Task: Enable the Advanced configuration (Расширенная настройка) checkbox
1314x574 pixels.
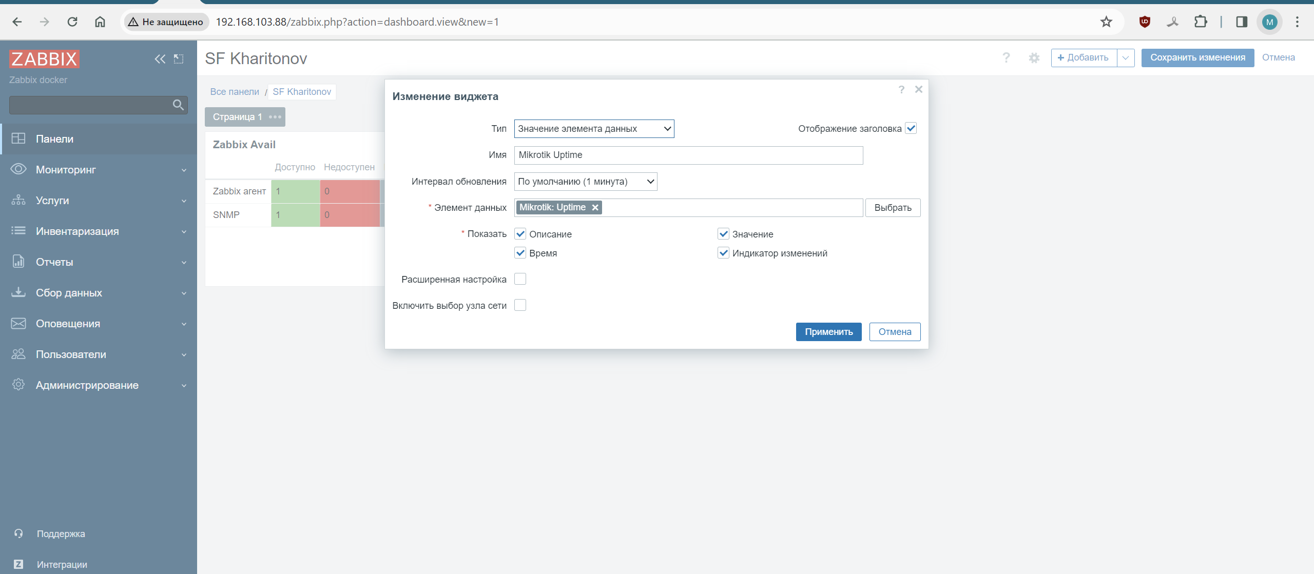Action: [520, 279]
